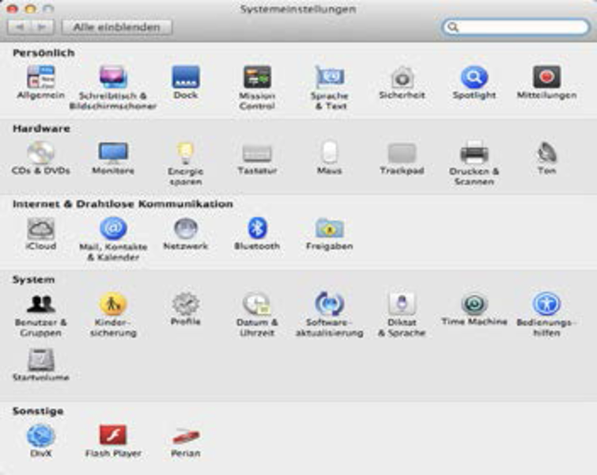Viewport: 597px width, 475px height.
Task: Open CDs & DVDs preferences
Action: click(41, 158)
